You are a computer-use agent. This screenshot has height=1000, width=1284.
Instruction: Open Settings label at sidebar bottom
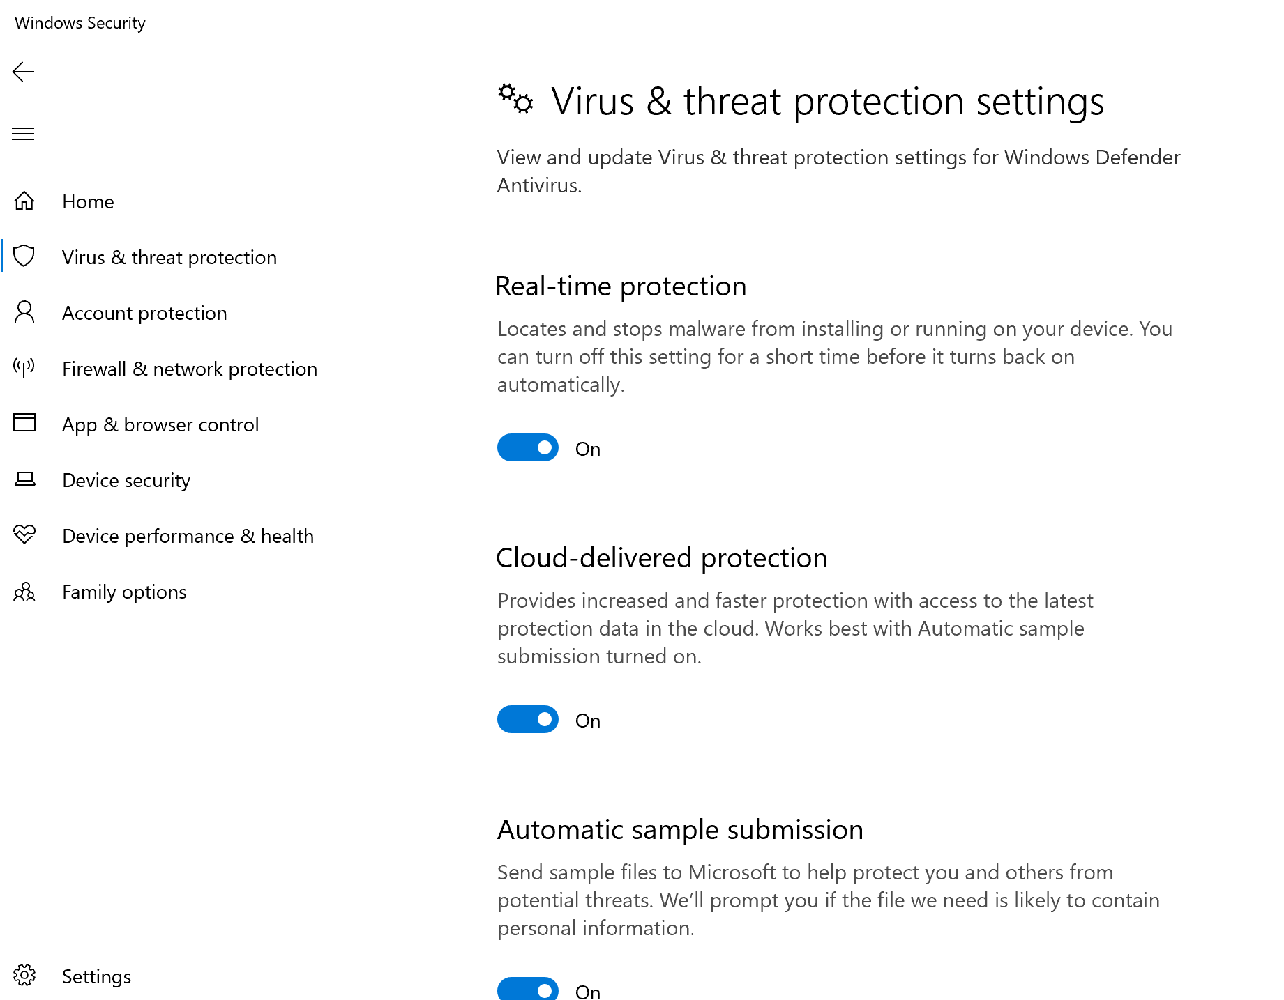pos(96,976)
